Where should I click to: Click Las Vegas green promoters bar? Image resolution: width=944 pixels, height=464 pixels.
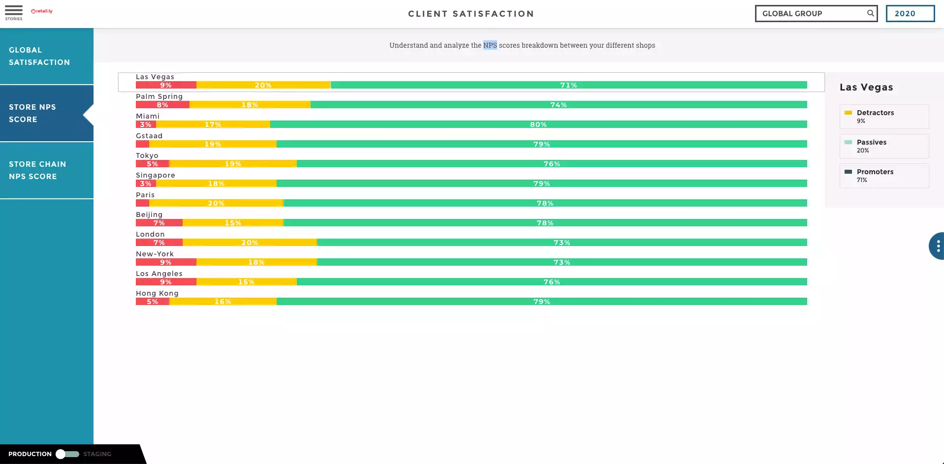coord(568,85)
